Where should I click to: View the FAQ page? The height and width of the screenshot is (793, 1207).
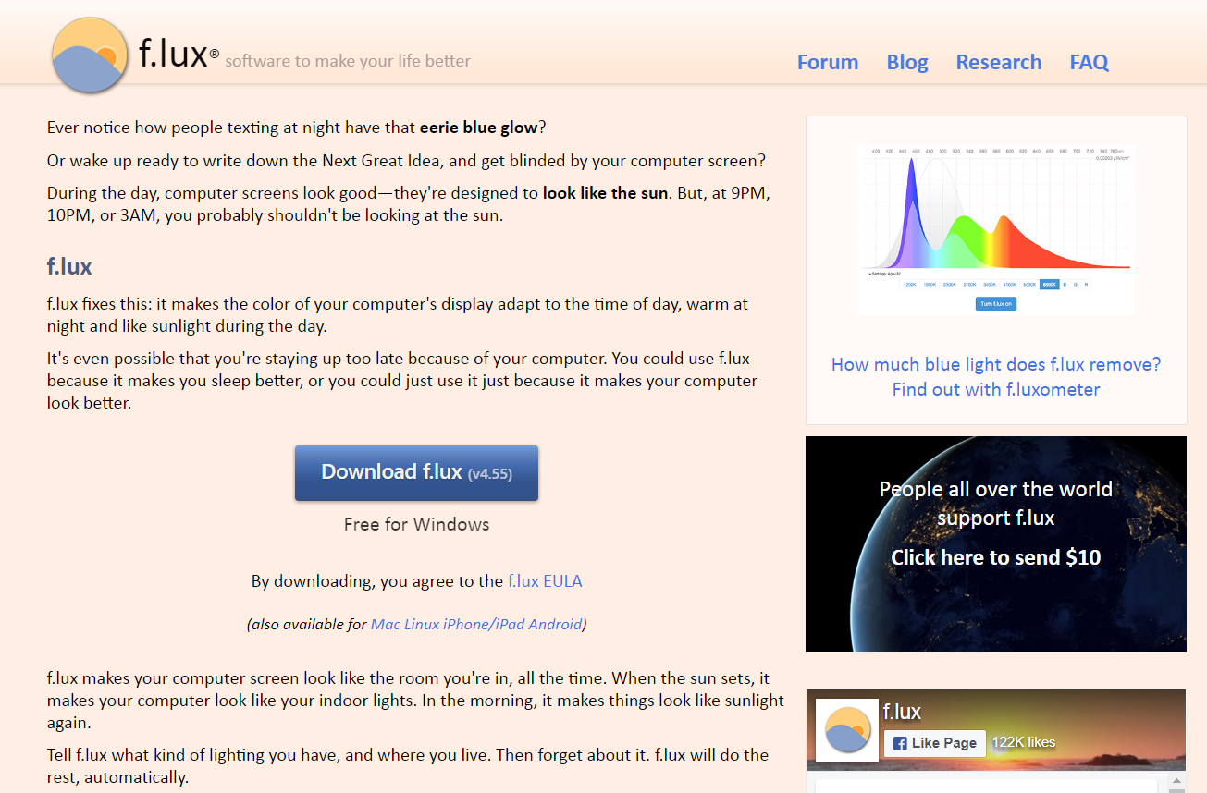click(x=1090, y=62)
